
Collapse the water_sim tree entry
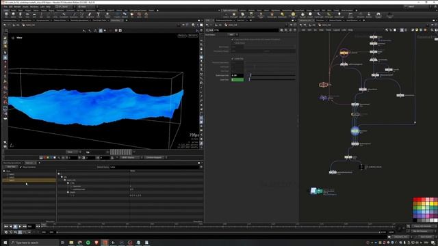pos(65,180)
